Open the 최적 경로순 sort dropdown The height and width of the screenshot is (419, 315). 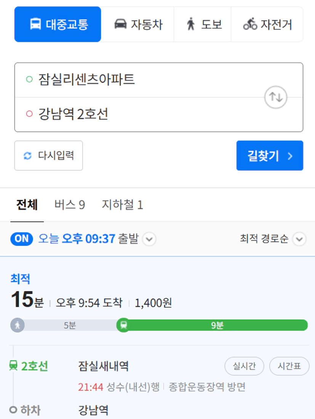click(x=299, y=239)
